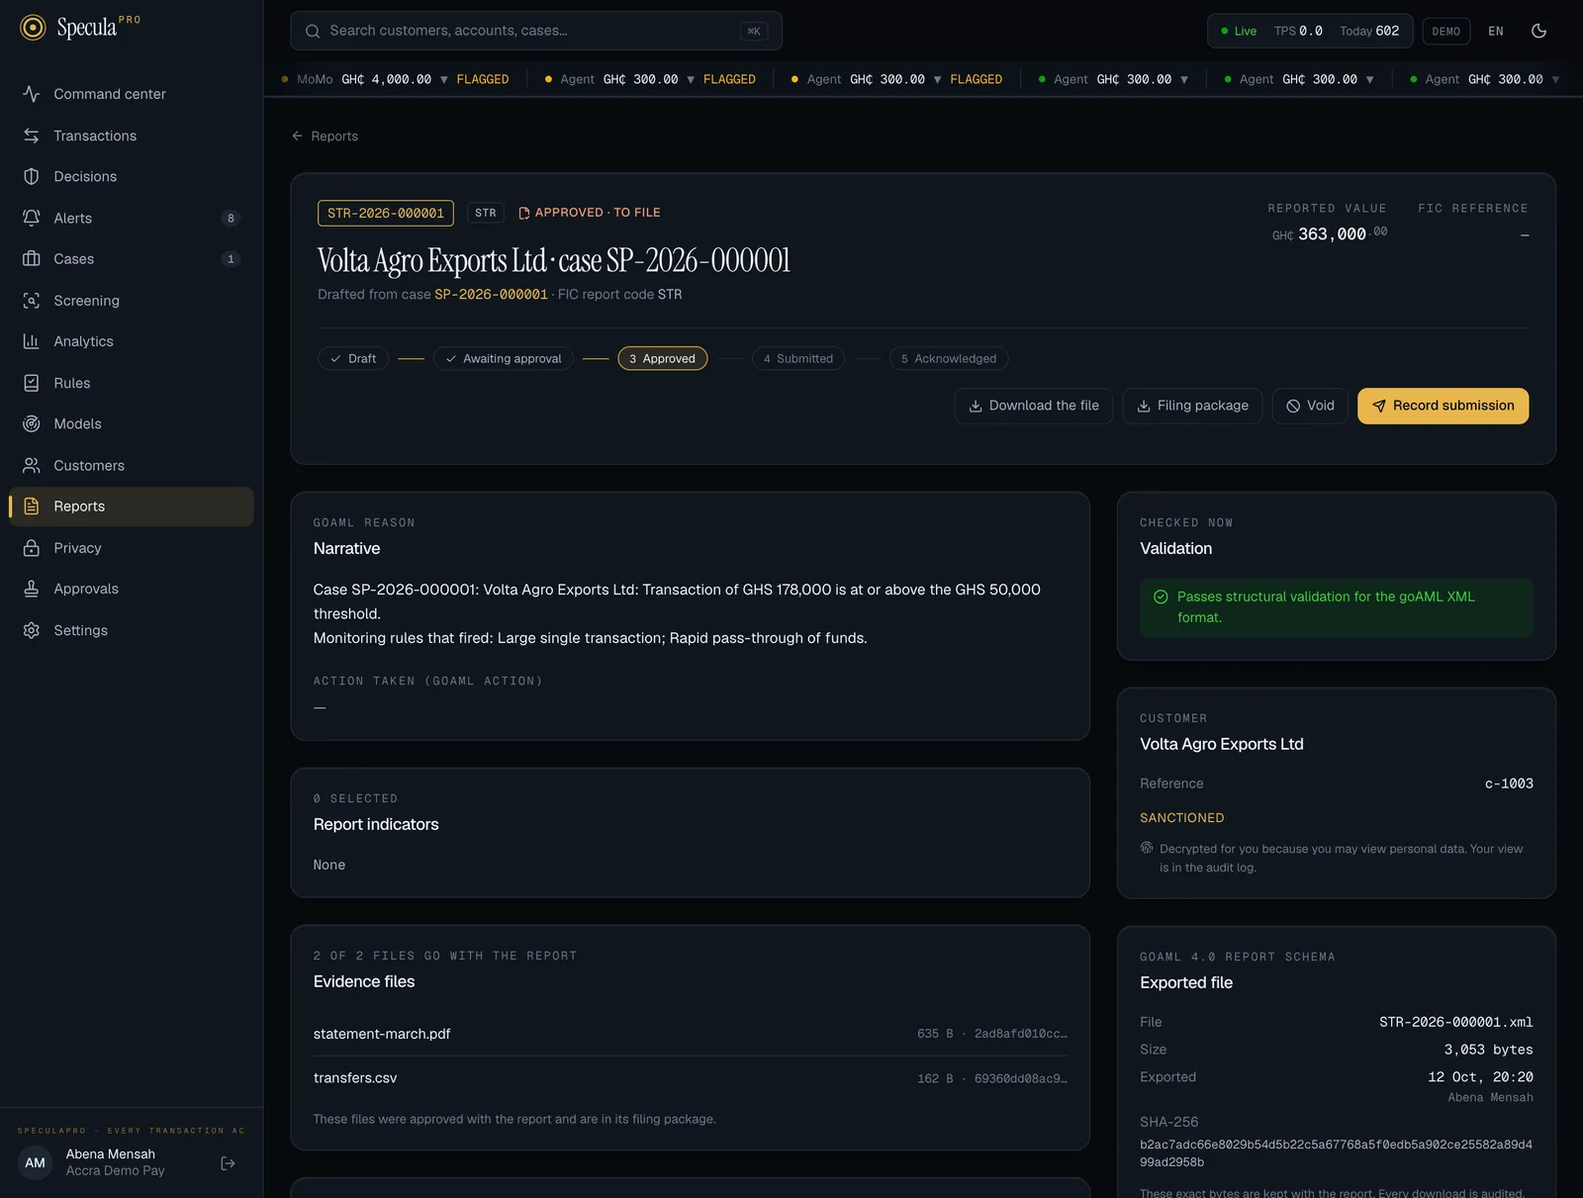1583x1198 pixels.
Task: Toggle dark mode with the moon icon
Action: coord(1538,31)
